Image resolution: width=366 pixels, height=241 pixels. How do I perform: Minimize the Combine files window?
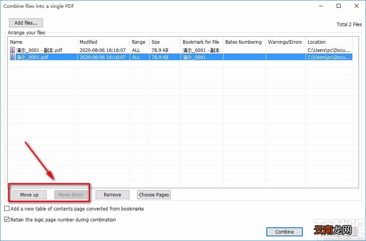click(x=321, y=6)
